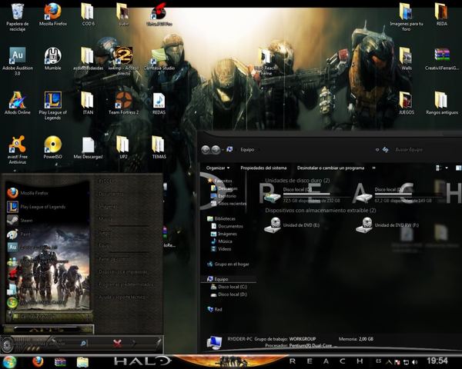
Task: Open Play League of Legends desktop shortcut
Action: 52,105
